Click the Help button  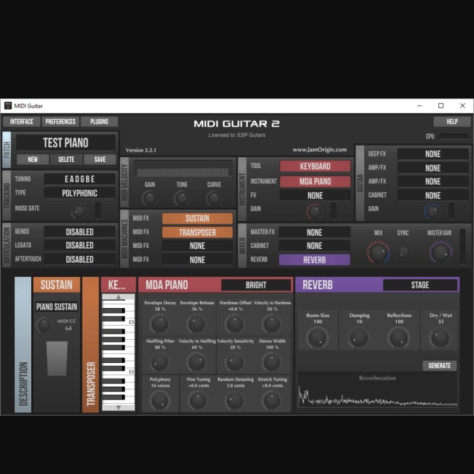(452, 121)
